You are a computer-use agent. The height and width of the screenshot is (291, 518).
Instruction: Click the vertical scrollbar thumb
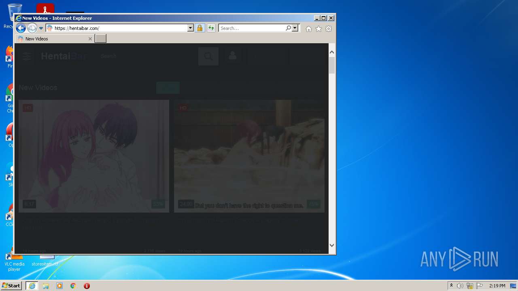click(x=332, y=65)
